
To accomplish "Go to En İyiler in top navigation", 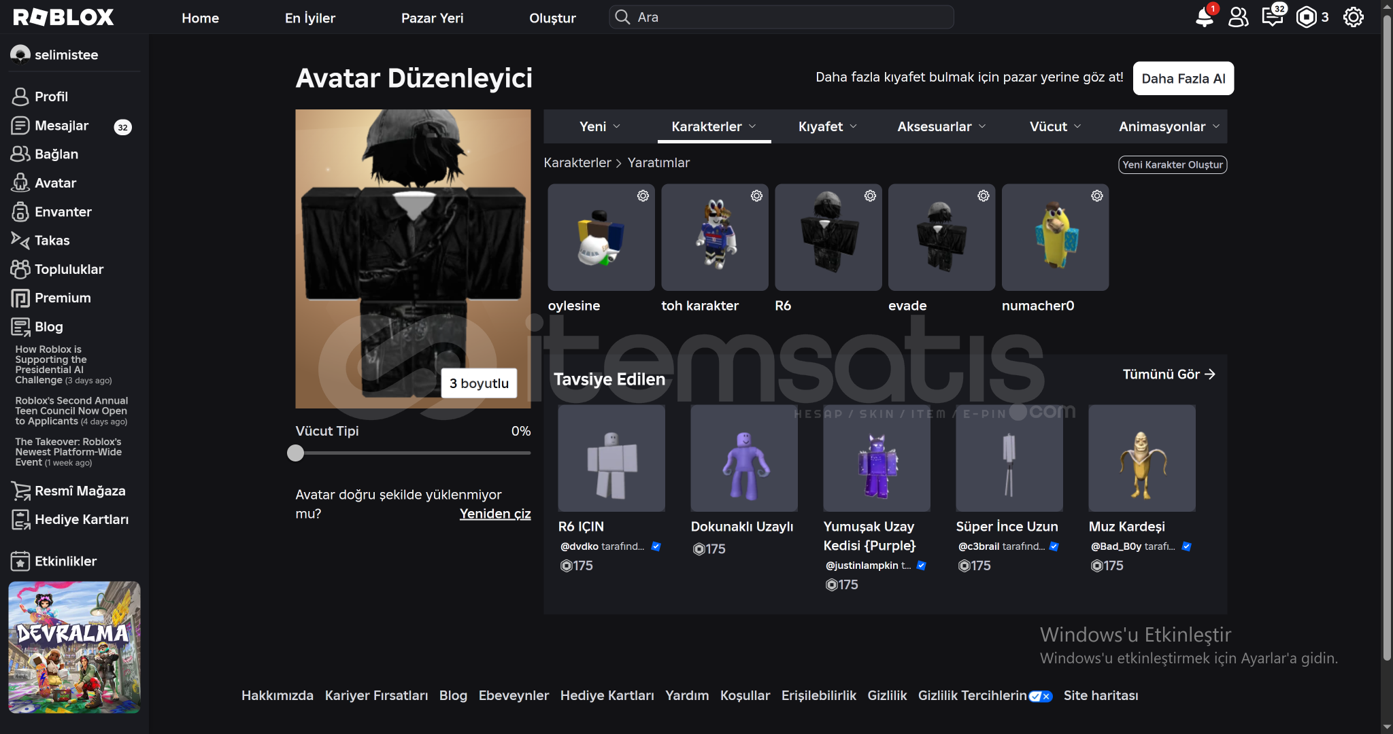I will pos(310,18).
